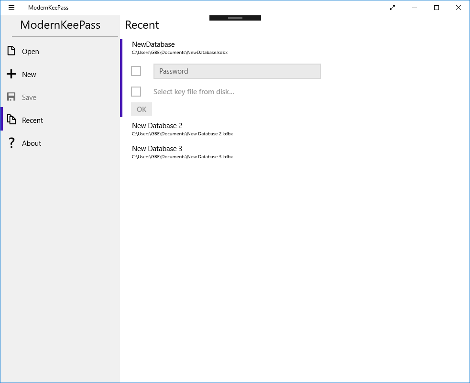
Task: Click the Save floppy disk icon
Action: [11, 97]
